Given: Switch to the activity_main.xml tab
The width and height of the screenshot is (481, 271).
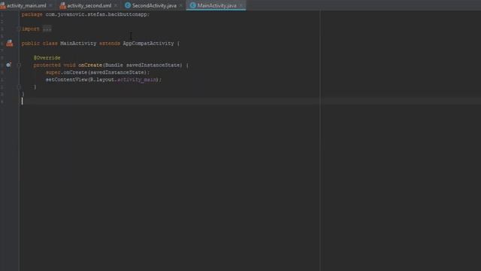Looking at the screenshot, I should [26, 5].
